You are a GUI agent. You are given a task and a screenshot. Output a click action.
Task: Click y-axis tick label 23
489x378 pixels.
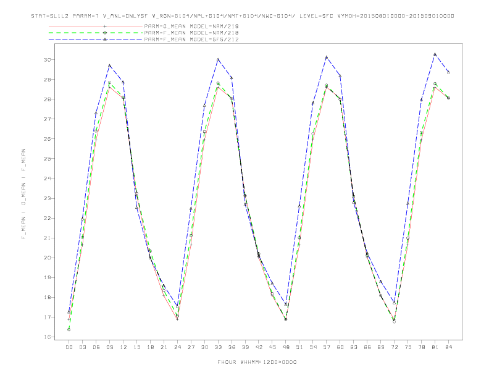[x=48, y=198]
